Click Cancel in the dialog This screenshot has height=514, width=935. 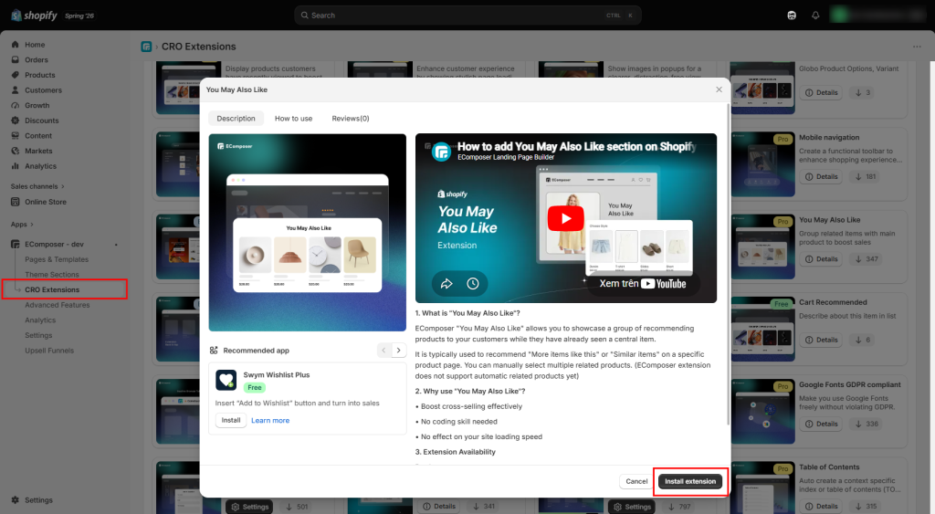pyautogui.click(x=636, y=481)
